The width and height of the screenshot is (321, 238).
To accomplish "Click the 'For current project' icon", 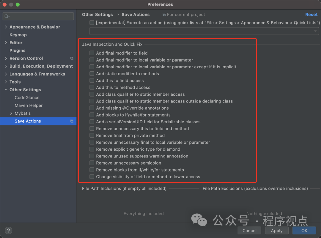I will click(x=164, y=15).
